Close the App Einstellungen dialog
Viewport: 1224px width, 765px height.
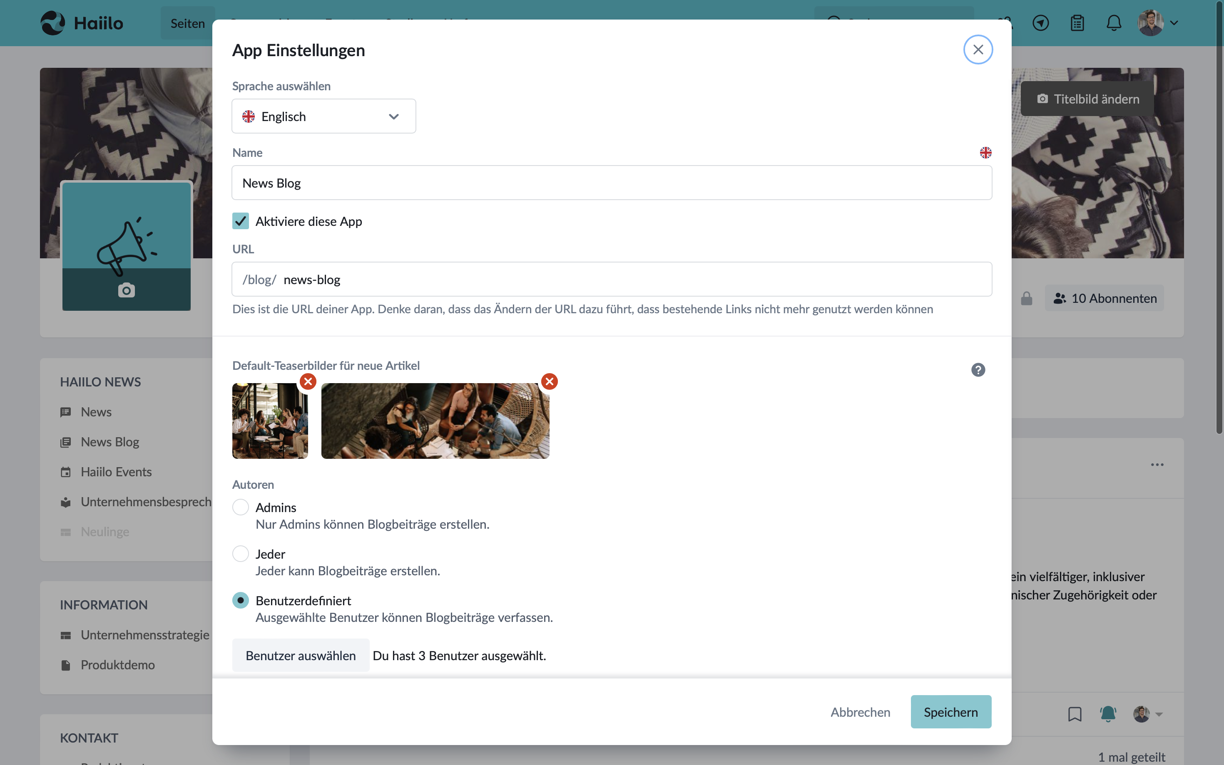click(978, 50)
